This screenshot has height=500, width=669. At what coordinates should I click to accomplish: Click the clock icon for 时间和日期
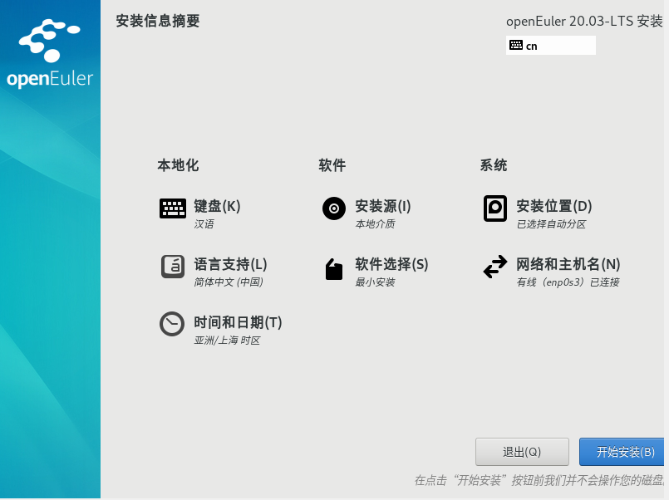(x=172, y=324)
